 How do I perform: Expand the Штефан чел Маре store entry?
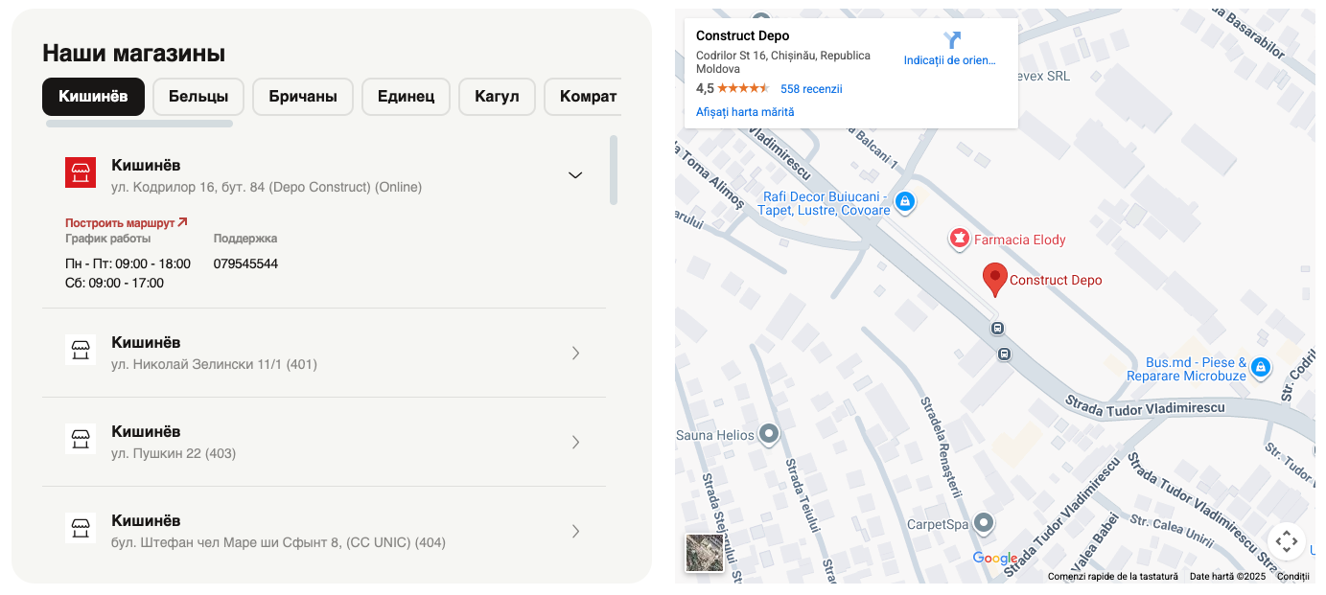(575, 532)
